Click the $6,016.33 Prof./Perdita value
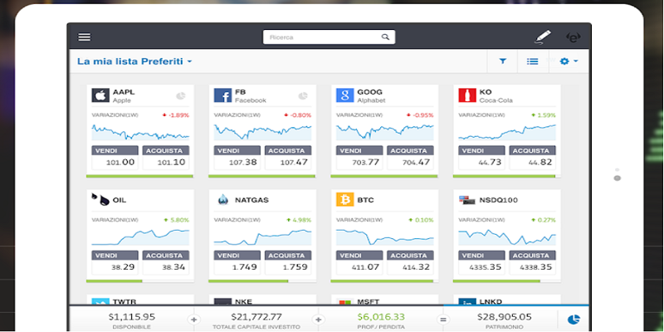664x332 pixels. 381,320
